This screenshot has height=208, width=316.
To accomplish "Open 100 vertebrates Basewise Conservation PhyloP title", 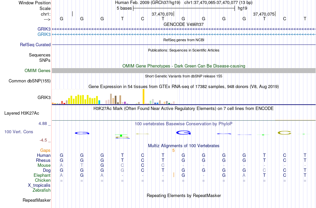I will click(184, 124).
